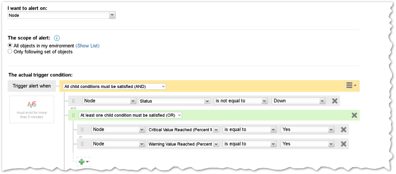
Task: Remove the Node Status condition row
Action: pyautogui.click(x=335, y=101)
